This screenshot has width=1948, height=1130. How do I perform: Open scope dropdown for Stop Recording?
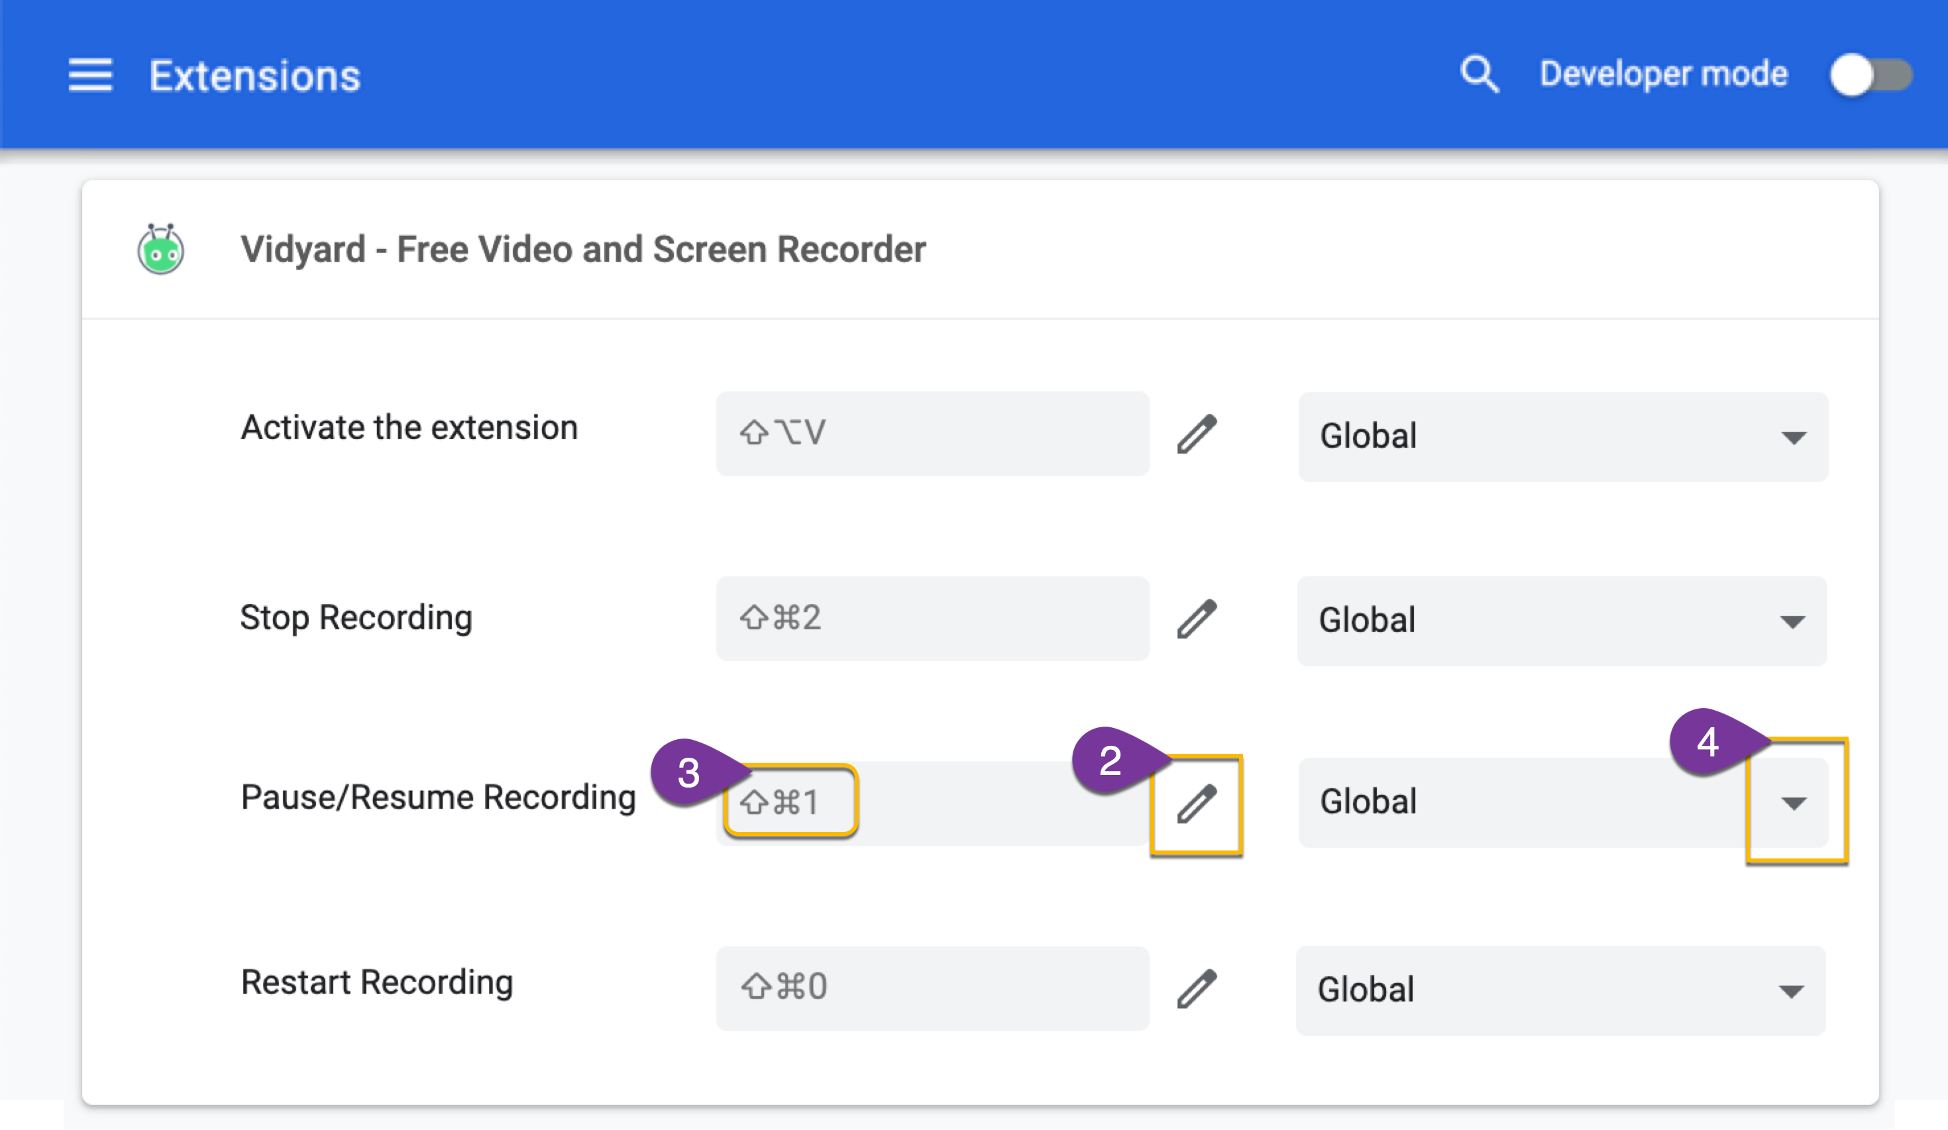[x=1562, y=621]
